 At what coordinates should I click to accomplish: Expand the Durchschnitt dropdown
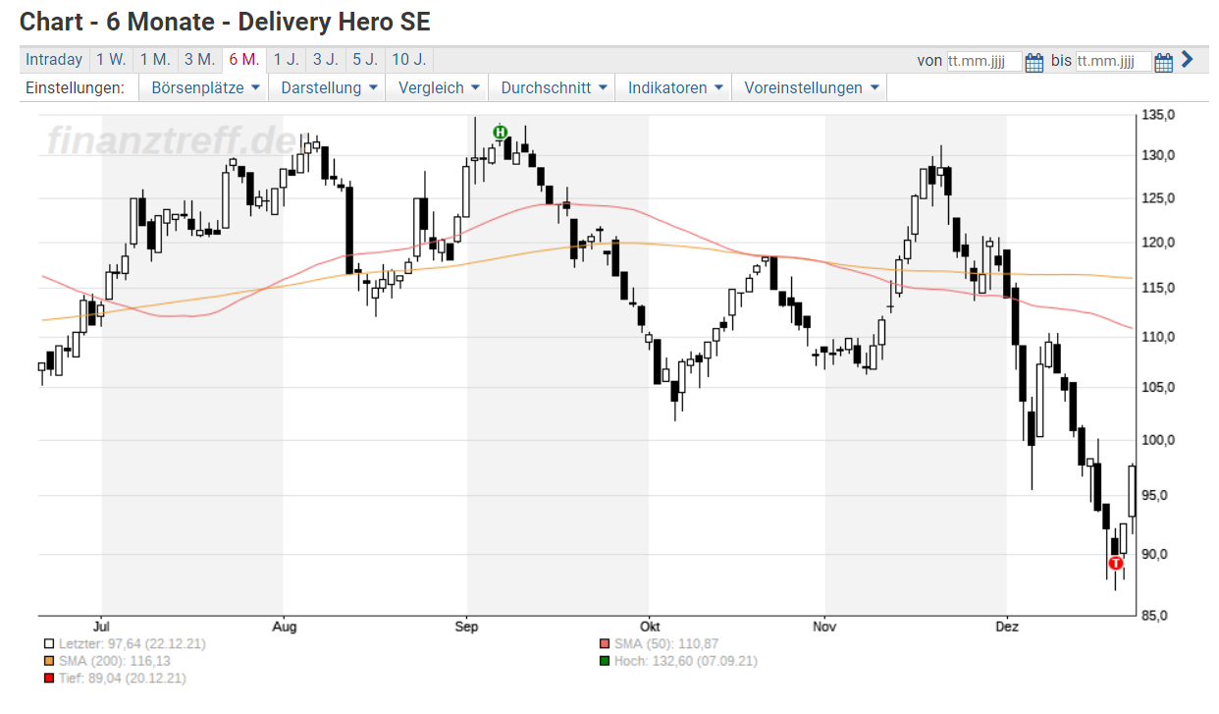(554, 87)
